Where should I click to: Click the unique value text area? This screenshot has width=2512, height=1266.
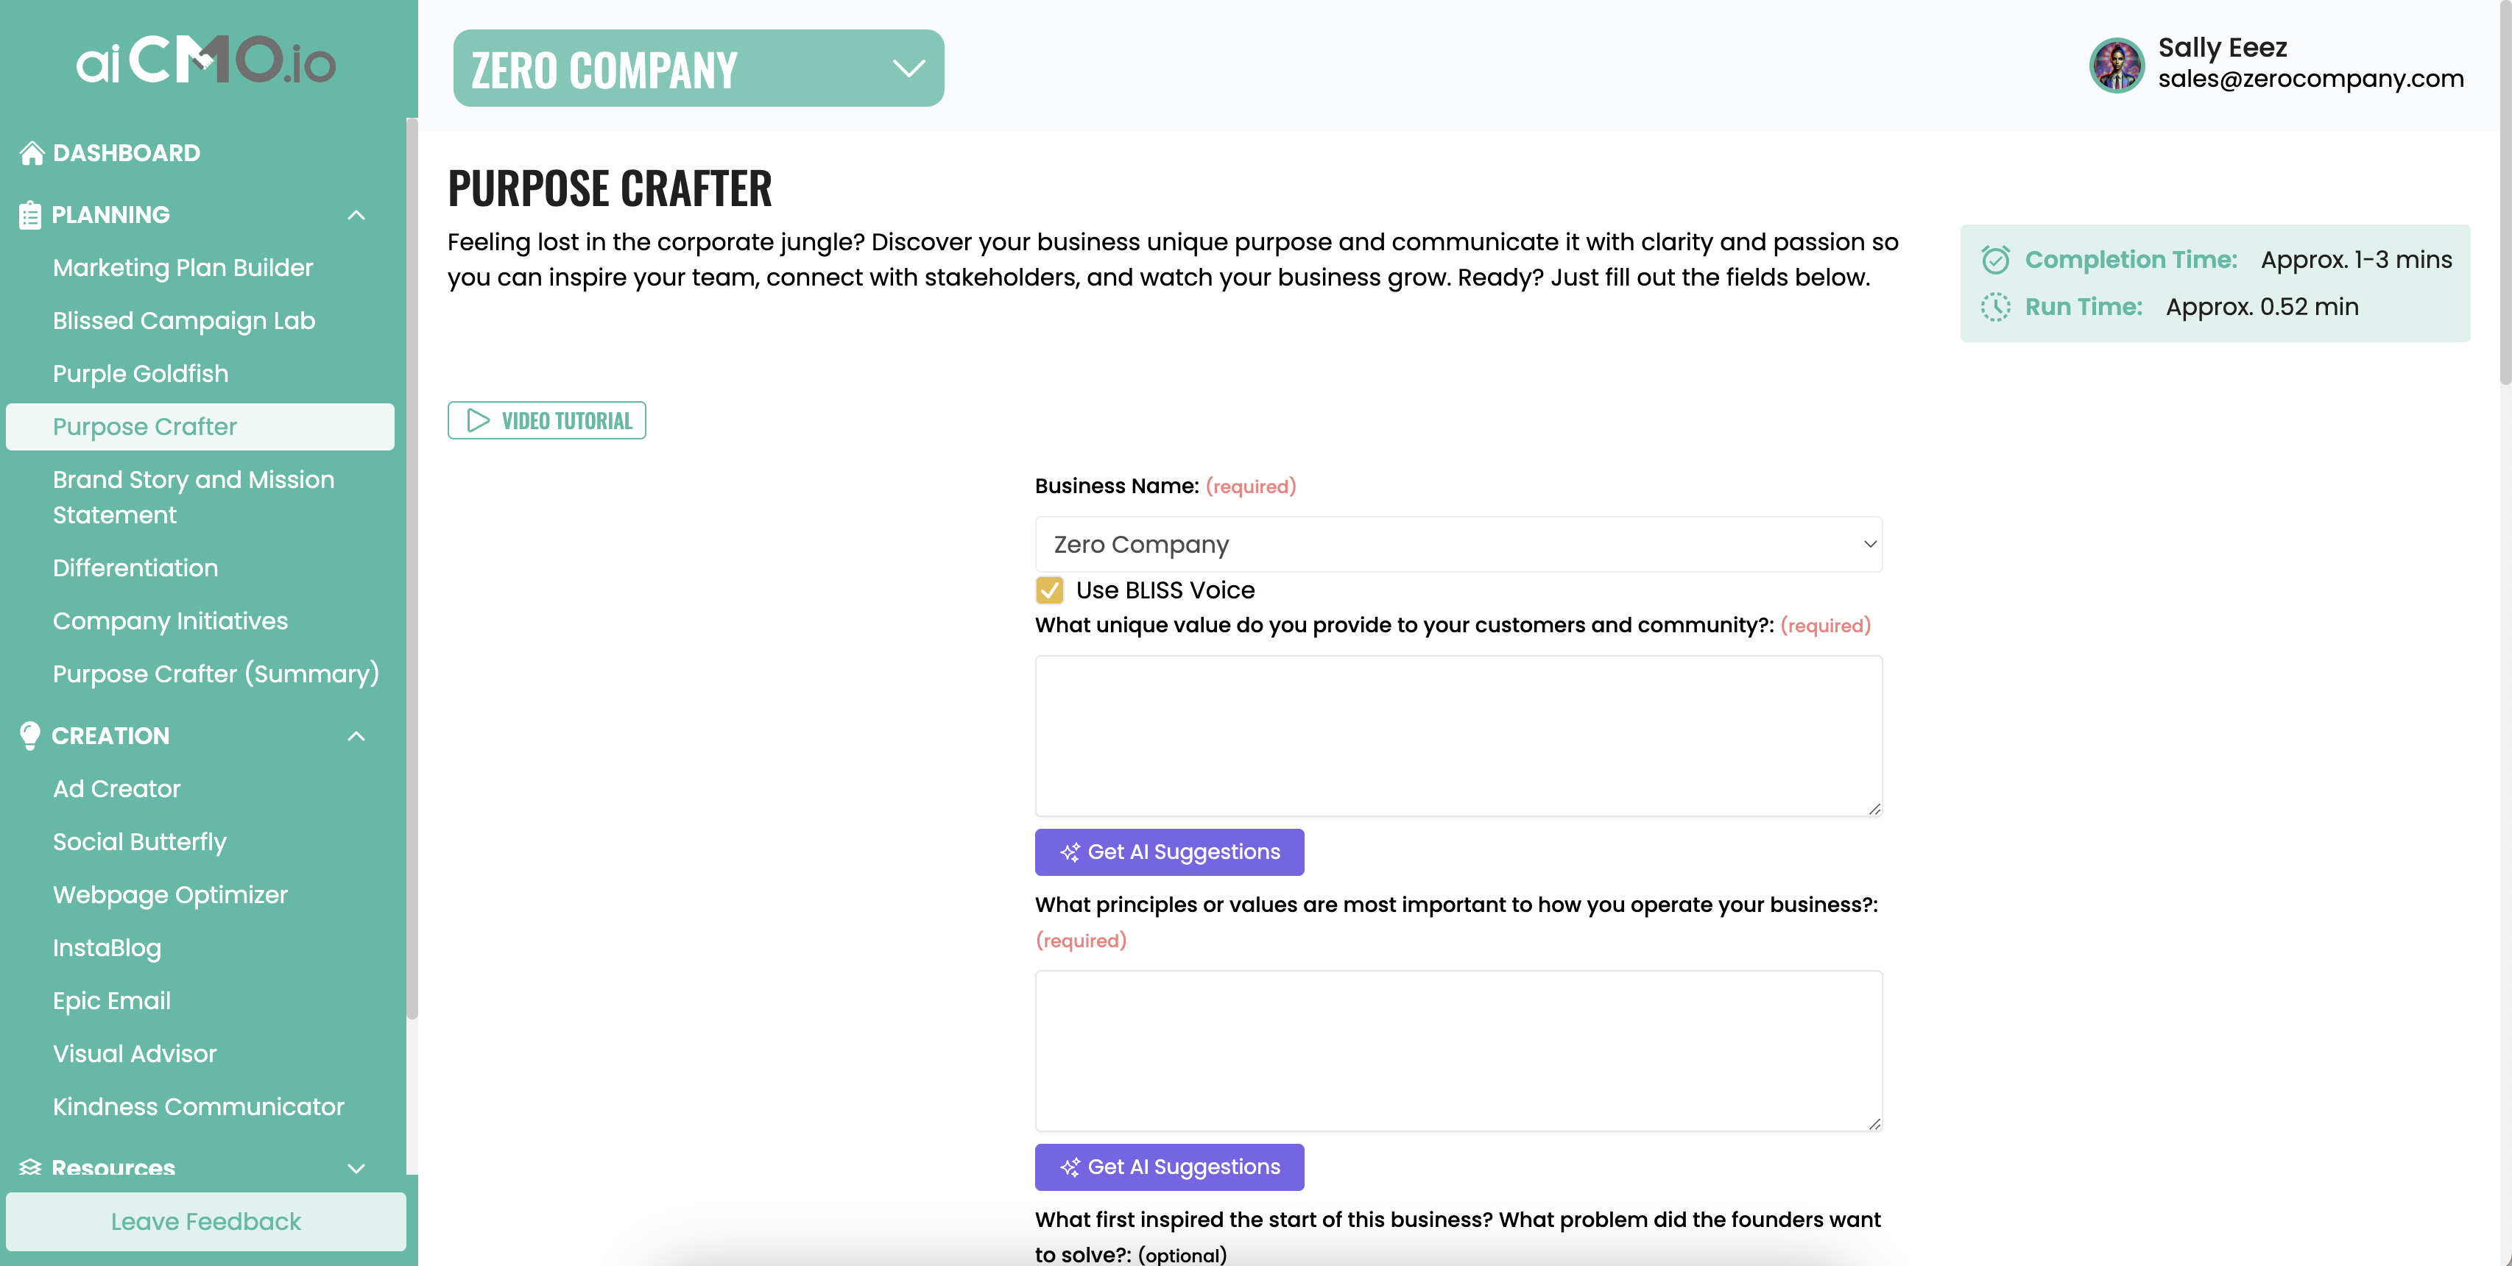tap(1458, 736)
